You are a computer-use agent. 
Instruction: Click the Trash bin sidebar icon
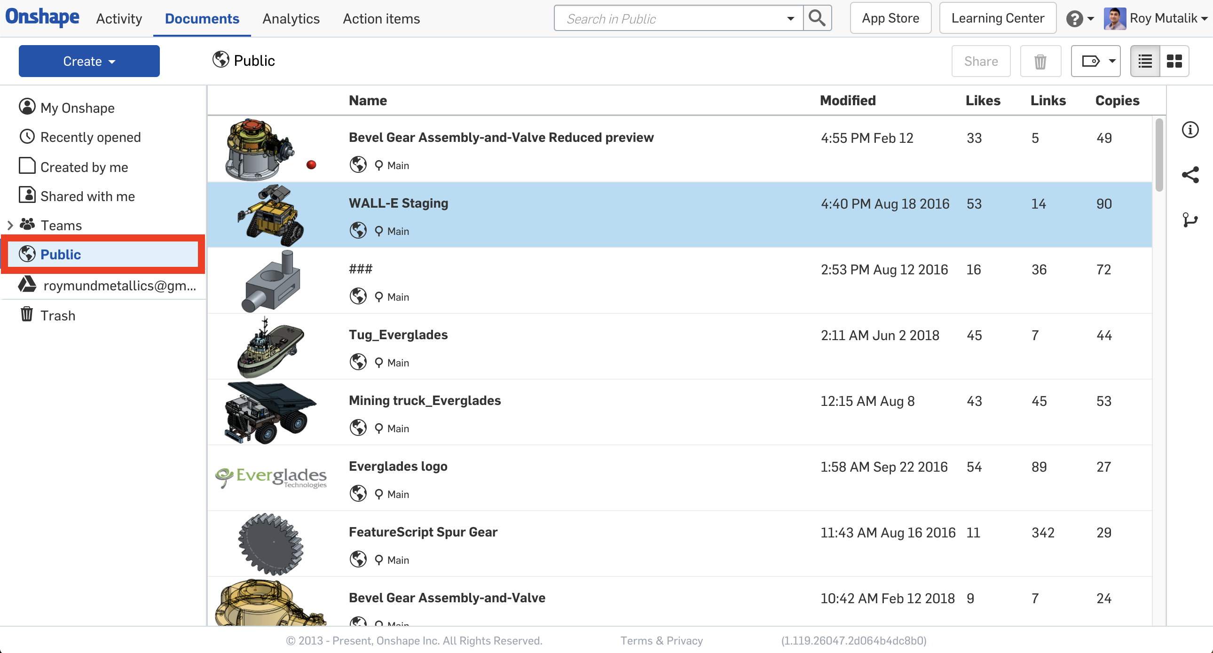pos(27,314)
